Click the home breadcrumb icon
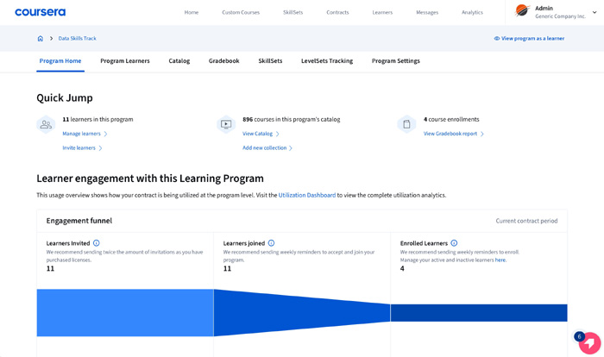 (41, 39)
